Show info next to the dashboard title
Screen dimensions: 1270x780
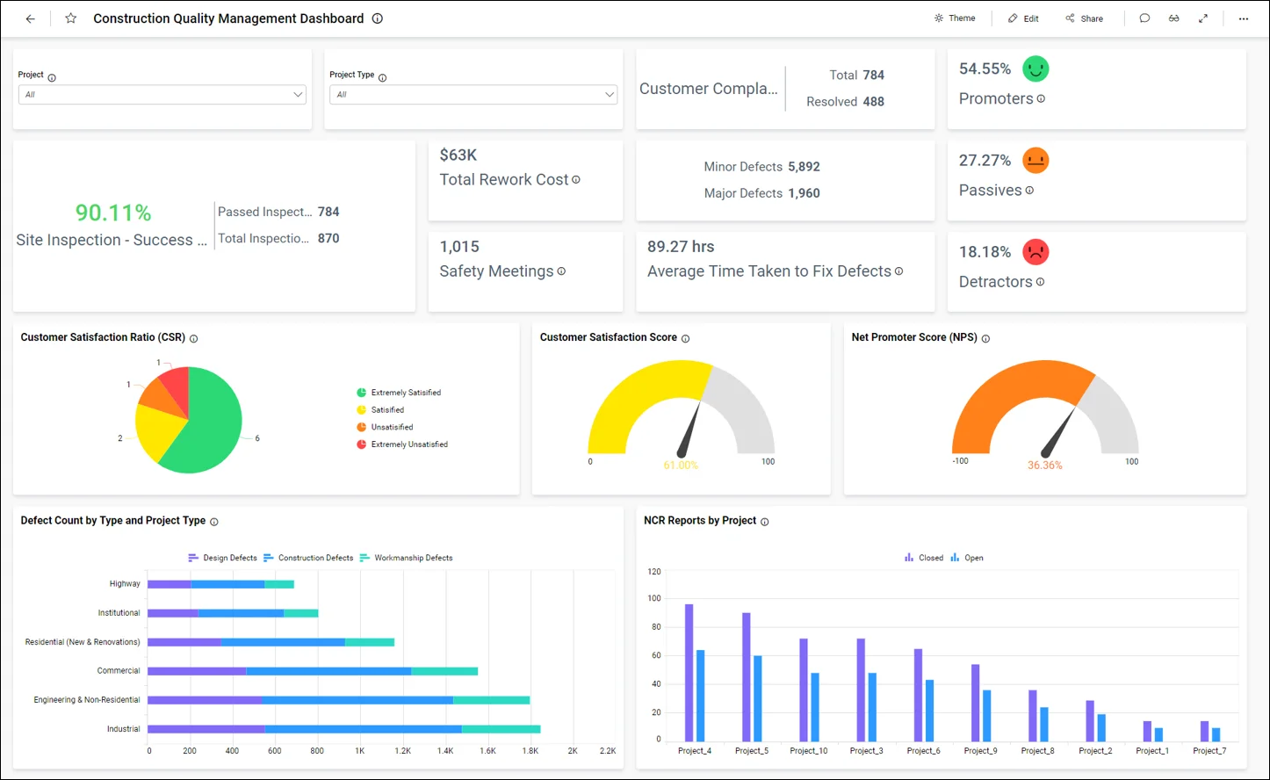point(378,18)
